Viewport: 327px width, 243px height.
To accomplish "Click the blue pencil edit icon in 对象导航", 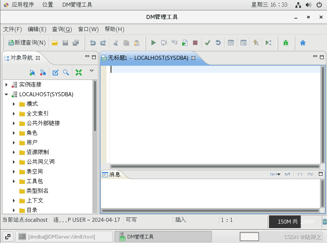I will coord(55,72).
